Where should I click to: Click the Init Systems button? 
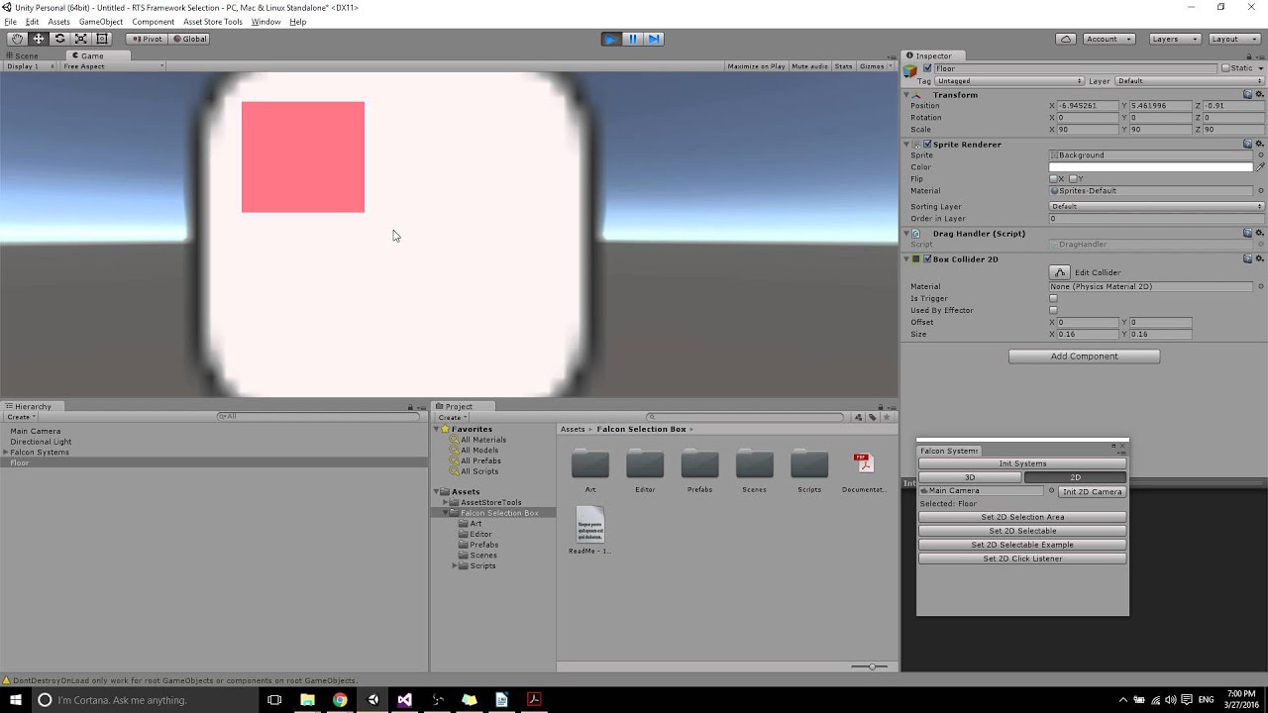pyautogui.click(x=1022, y=463)
